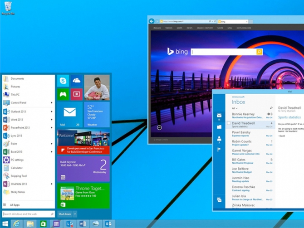Click the Bing search text box
304x228 pixels.
224,52
